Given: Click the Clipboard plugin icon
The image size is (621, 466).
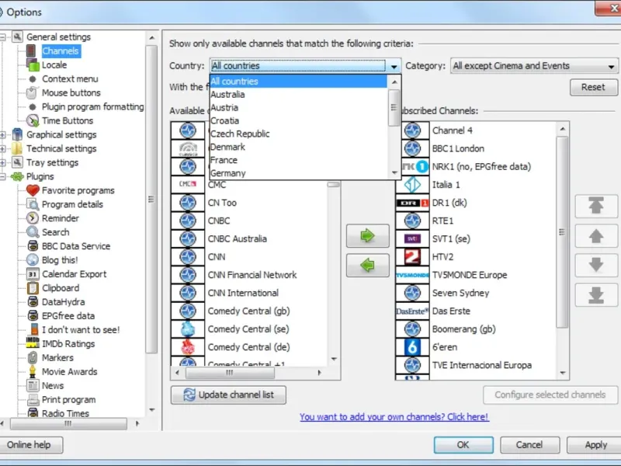Looking at the screenshot, I should pyautogui.click(x=33, y=288).
